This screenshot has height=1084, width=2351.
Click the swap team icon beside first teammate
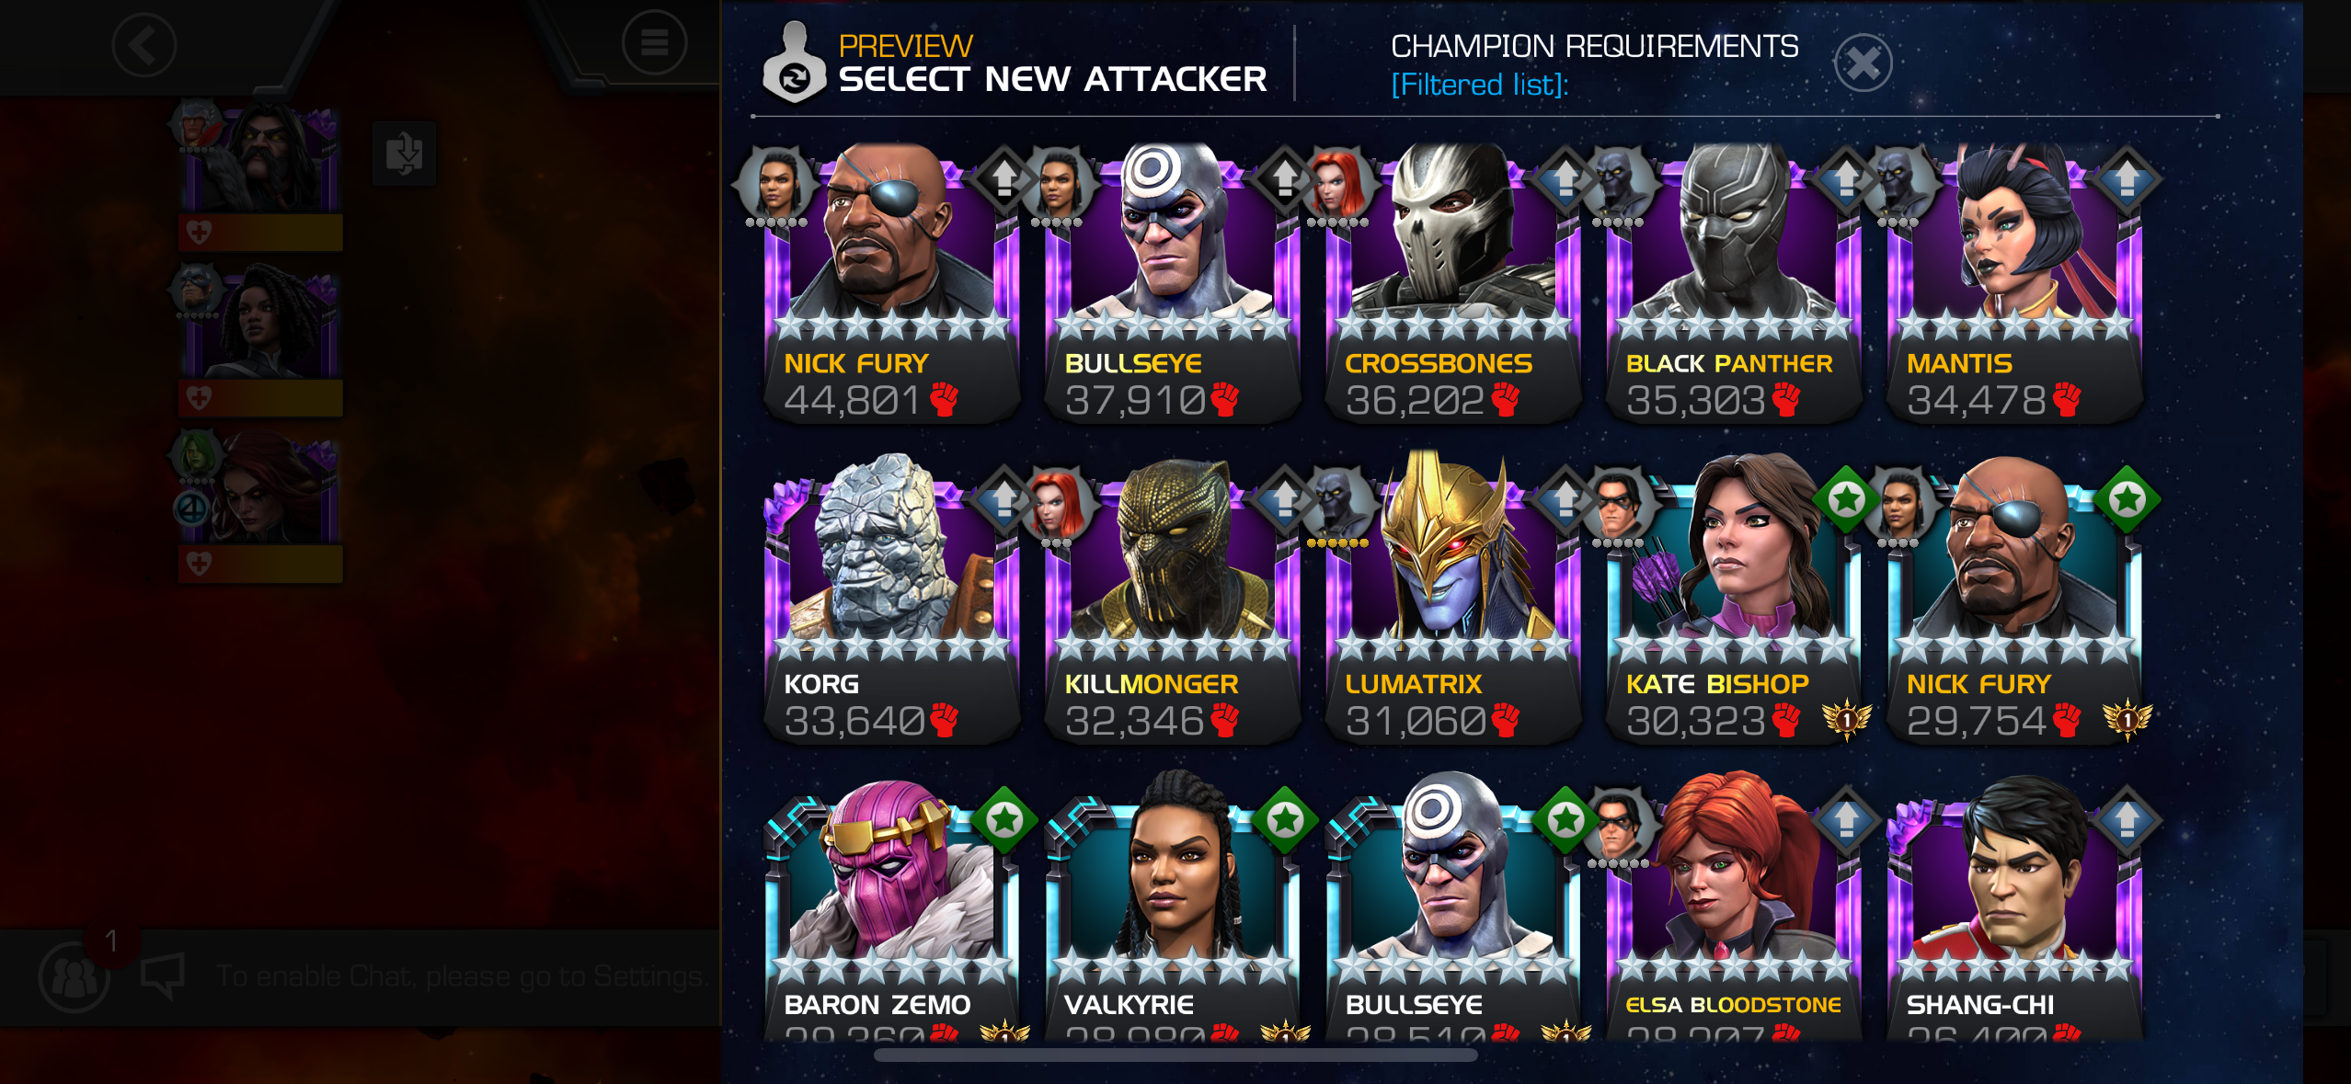(x=404, y=153)
